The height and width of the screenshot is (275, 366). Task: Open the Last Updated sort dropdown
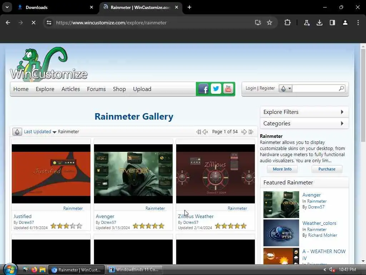pos(40,132)
